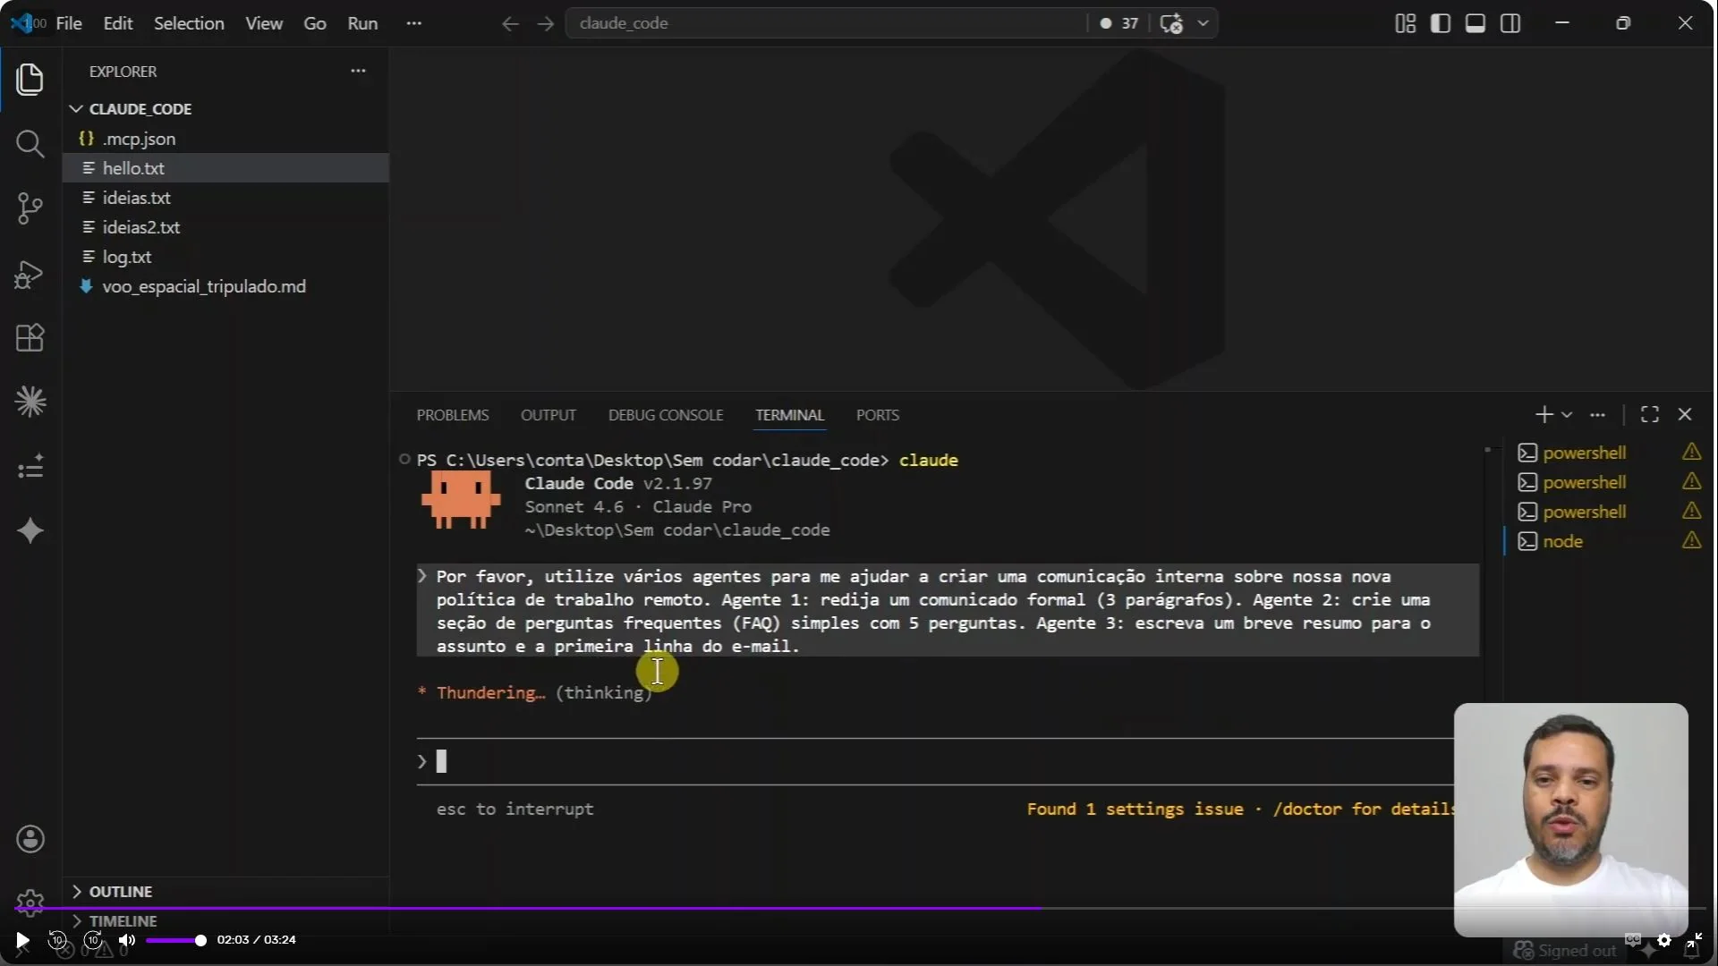Rewind the video ten seconds

57,940
